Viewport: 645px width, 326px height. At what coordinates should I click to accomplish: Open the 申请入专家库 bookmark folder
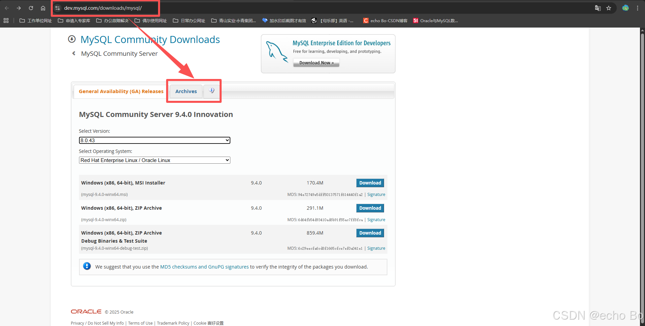(74, 21)
